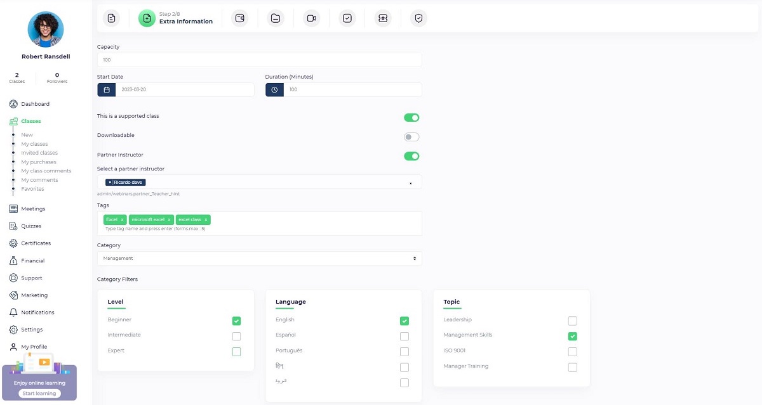762x405 pixels.
Task: Click the Start Date calendar icon
Action: click(x=107, y=90)
